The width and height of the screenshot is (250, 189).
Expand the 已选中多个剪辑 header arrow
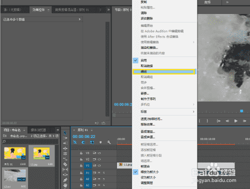coord(79,19)
